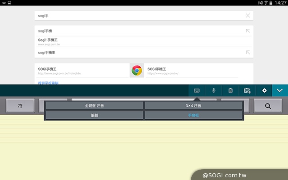This screenshot has width=288, height=180.
Task: Open SOGI手機王 result for http://www.sogi.com.tw/
Action: pos(192,71)
